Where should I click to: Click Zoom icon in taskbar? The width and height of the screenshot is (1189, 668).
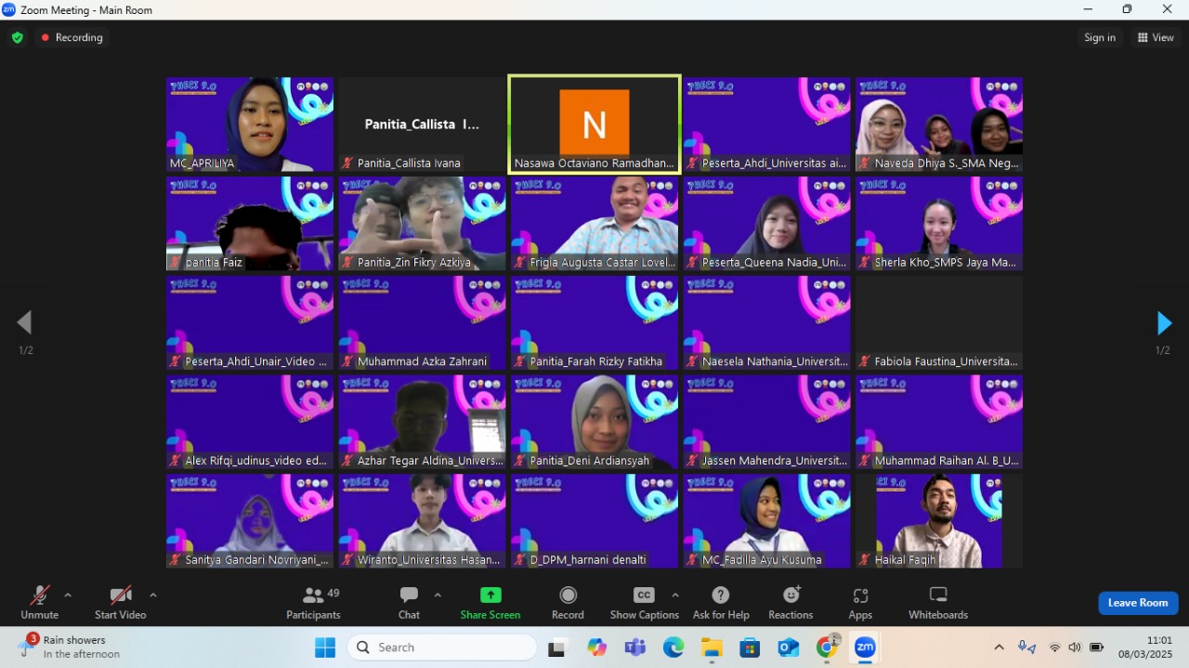click(x=865, y=648)
